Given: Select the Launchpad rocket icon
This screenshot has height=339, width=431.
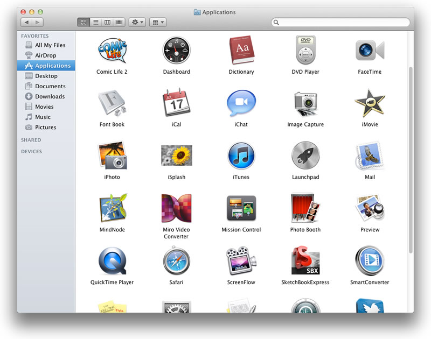Looking at the screenshot, I should [x=305, y=156].
